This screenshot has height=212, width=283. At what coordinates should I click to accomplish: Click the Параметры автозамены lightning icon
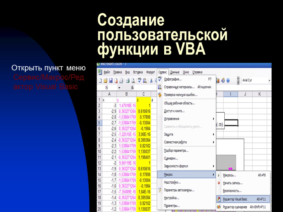tap(160, 190)
